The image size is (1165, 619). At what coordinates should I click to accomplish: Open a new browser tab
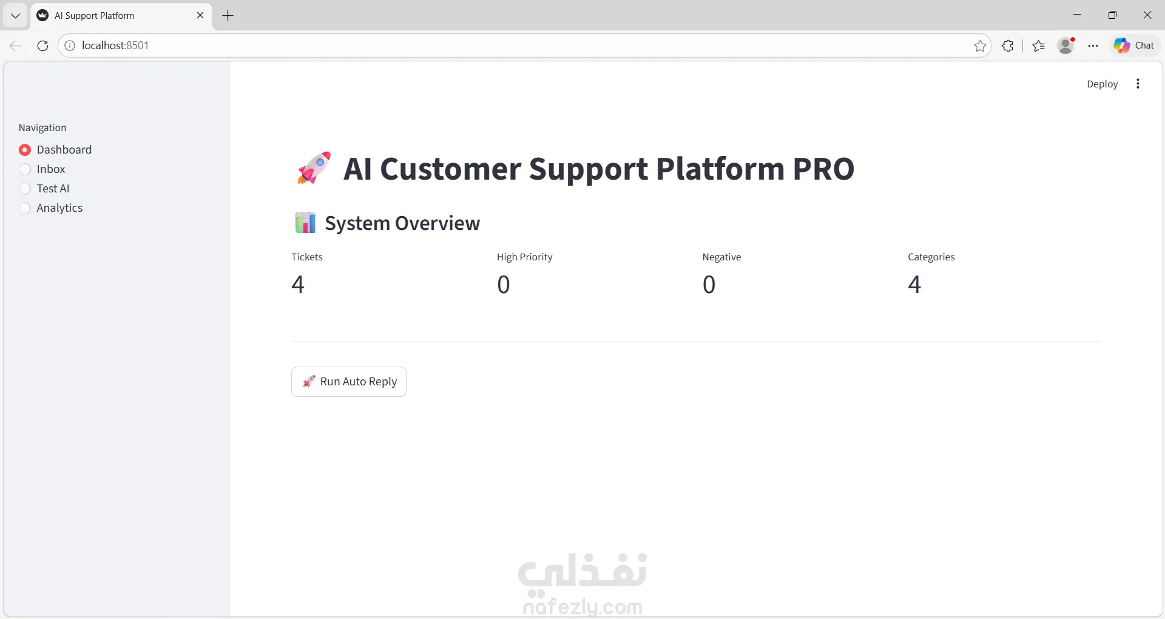click(x=228, y=16)
